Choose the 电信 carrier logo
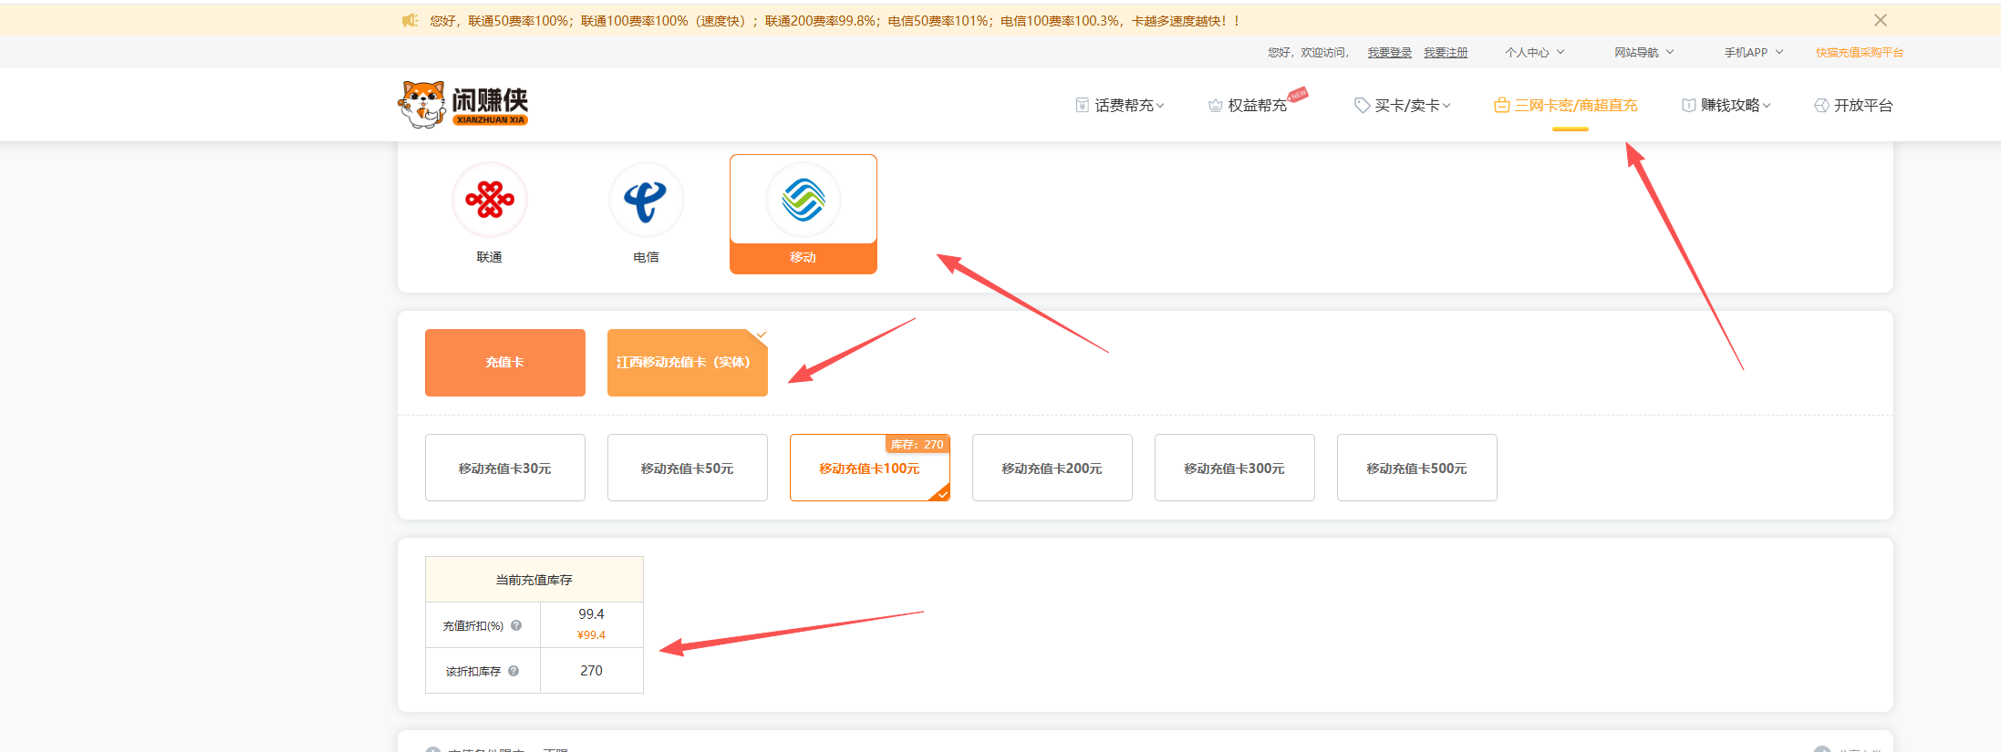This screenshot has width=2001, height=752. (x=647, y=200)
